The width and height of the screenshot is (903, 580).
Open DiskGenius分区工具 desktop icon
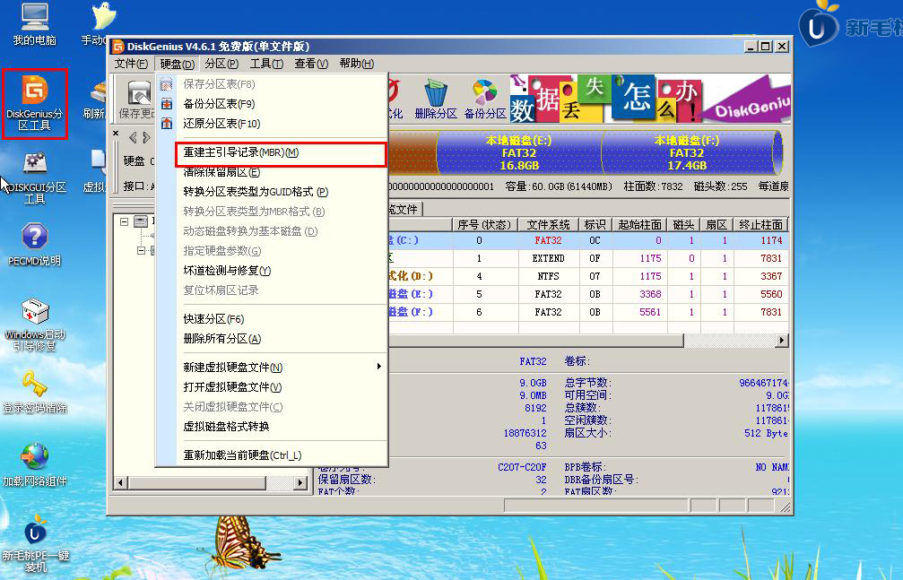pyautogui.click(x=35, y=104)
